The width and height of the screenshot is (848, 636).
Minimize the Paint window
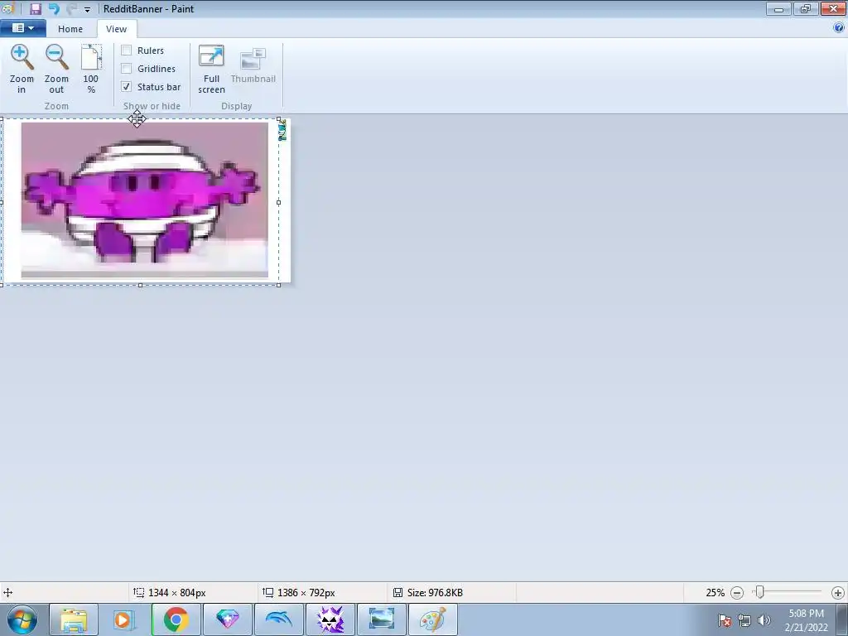778,8
